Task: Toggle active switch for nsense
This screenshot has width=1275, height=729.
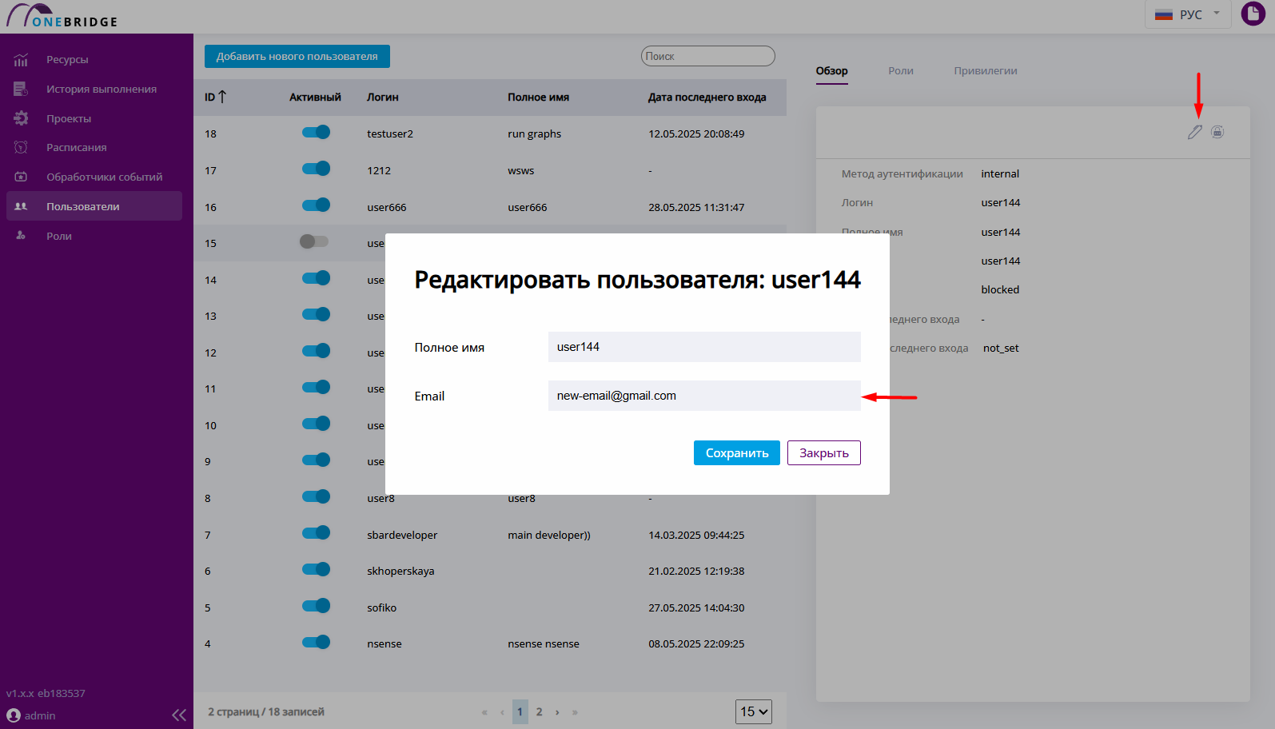Action: click(316, 642)
